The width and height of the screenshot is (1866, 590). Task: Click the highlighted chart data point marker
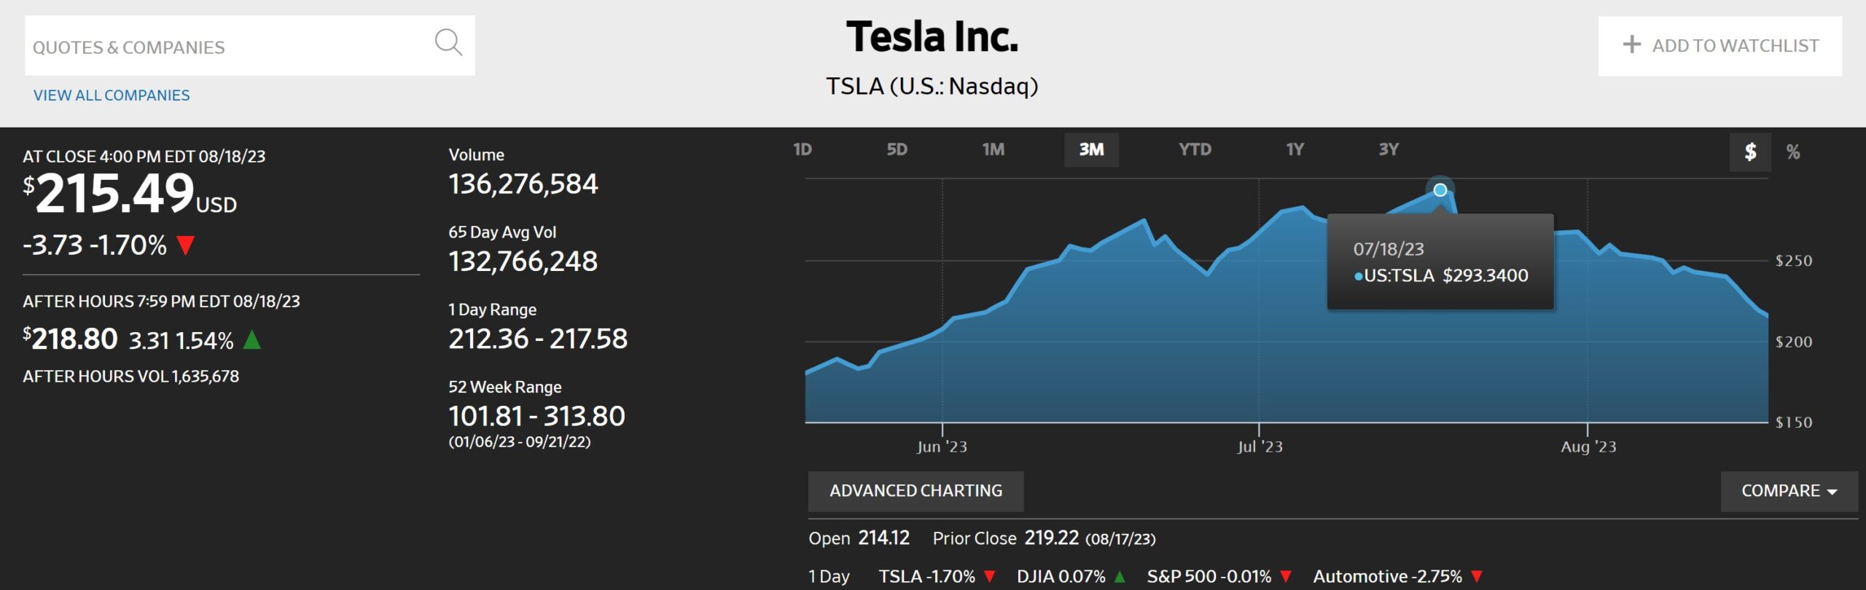[1440, 190]
